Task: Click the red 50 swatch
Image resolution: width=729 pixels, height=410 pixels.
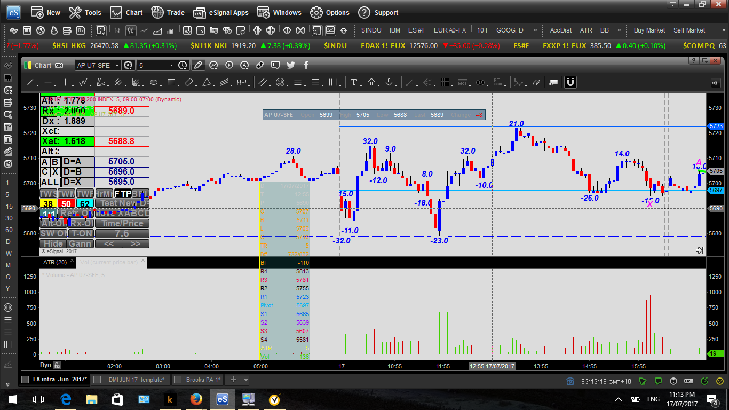Action: [67, 203]
